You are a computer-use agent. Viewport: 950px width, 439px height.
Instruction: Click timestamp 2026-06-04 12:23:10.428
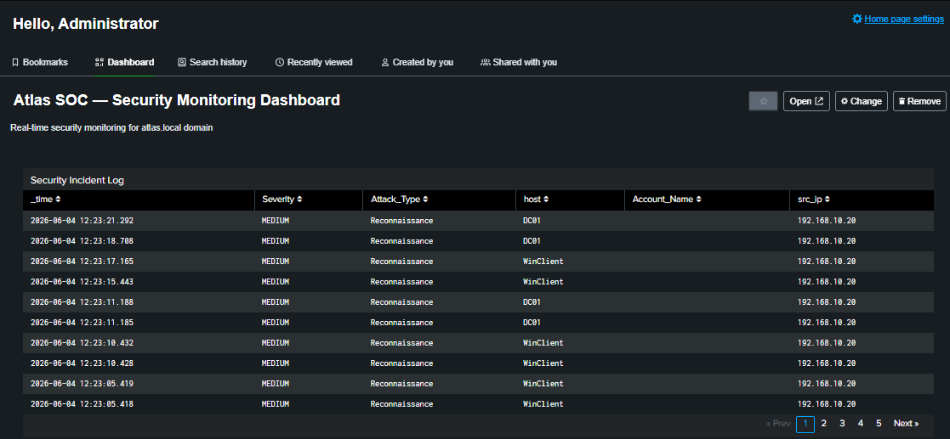click(82, 363)
